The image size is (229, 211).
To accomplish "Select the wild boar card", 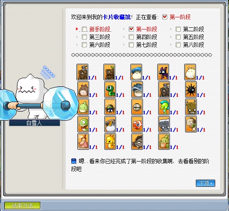I will click(x=137, y=142).
